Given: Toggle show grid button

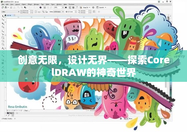Looking at the screenshot, I should [73, 8].
